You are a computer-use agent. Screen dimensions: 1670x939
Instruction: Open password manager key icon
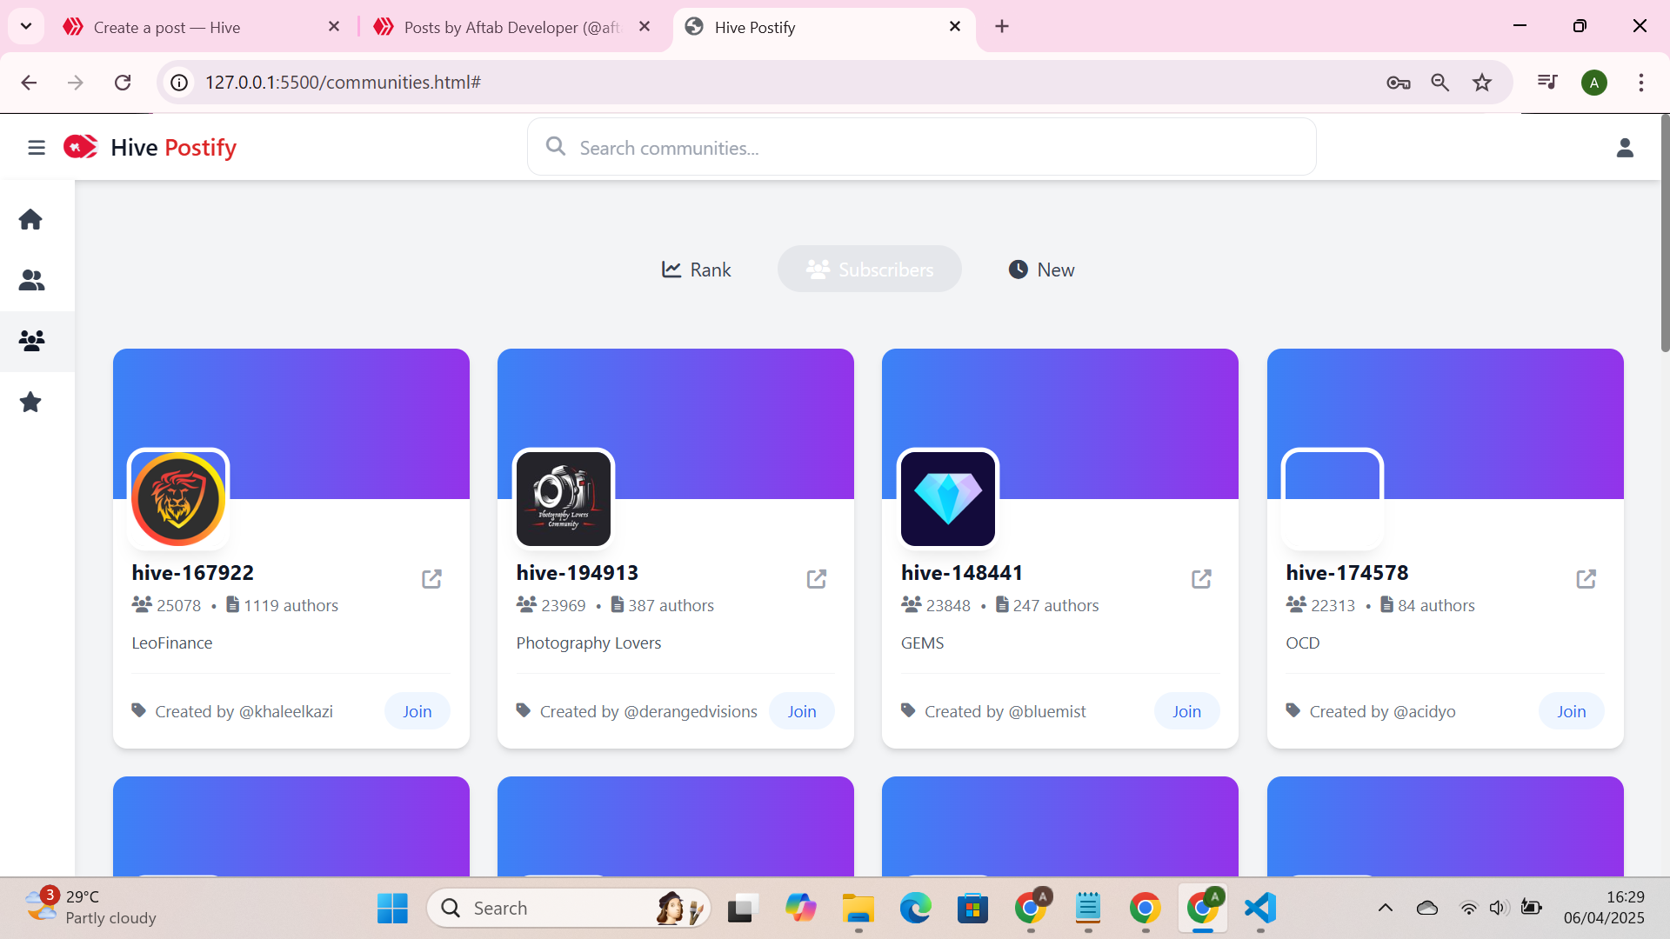pos(1399,83)
